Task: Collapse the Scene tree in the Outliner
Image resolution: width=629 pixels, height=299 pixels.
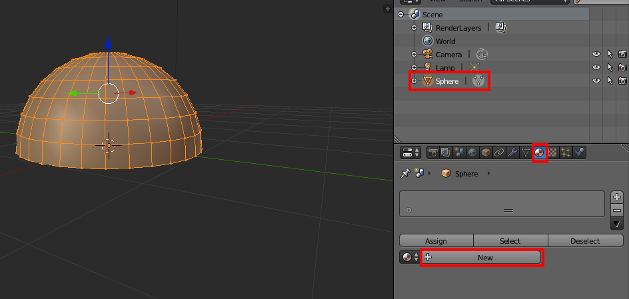Action: click(400, 15)
